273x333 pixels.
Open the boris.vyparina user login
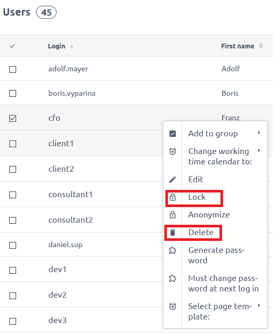(72, 94)
